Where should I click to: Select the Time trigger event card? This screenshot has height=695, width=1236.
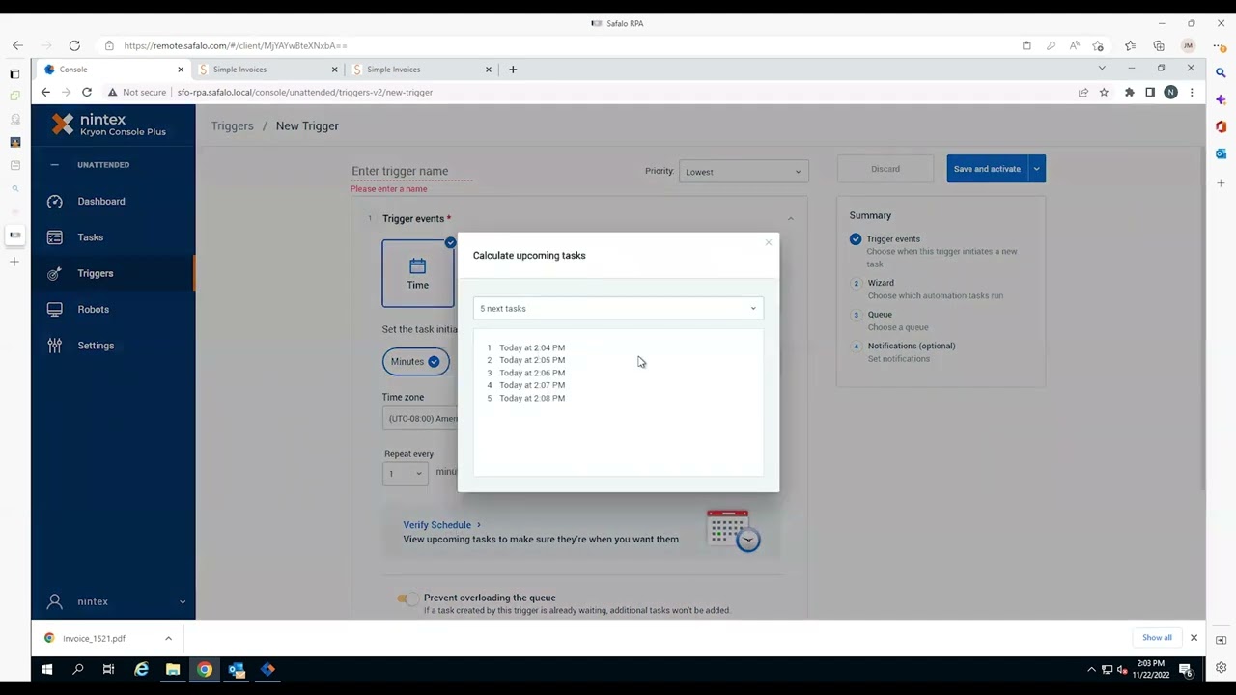coord(417,273)
